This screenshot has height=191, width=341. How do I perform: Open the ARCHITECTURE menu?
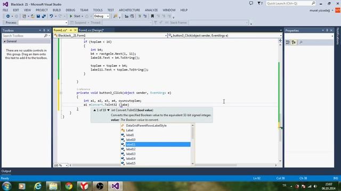click(x=129, y=10)
